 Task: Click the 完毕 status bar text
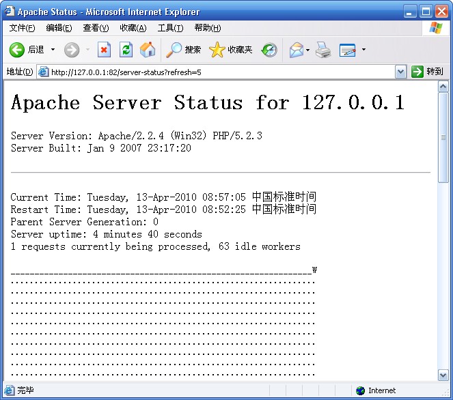coord(25,390)
